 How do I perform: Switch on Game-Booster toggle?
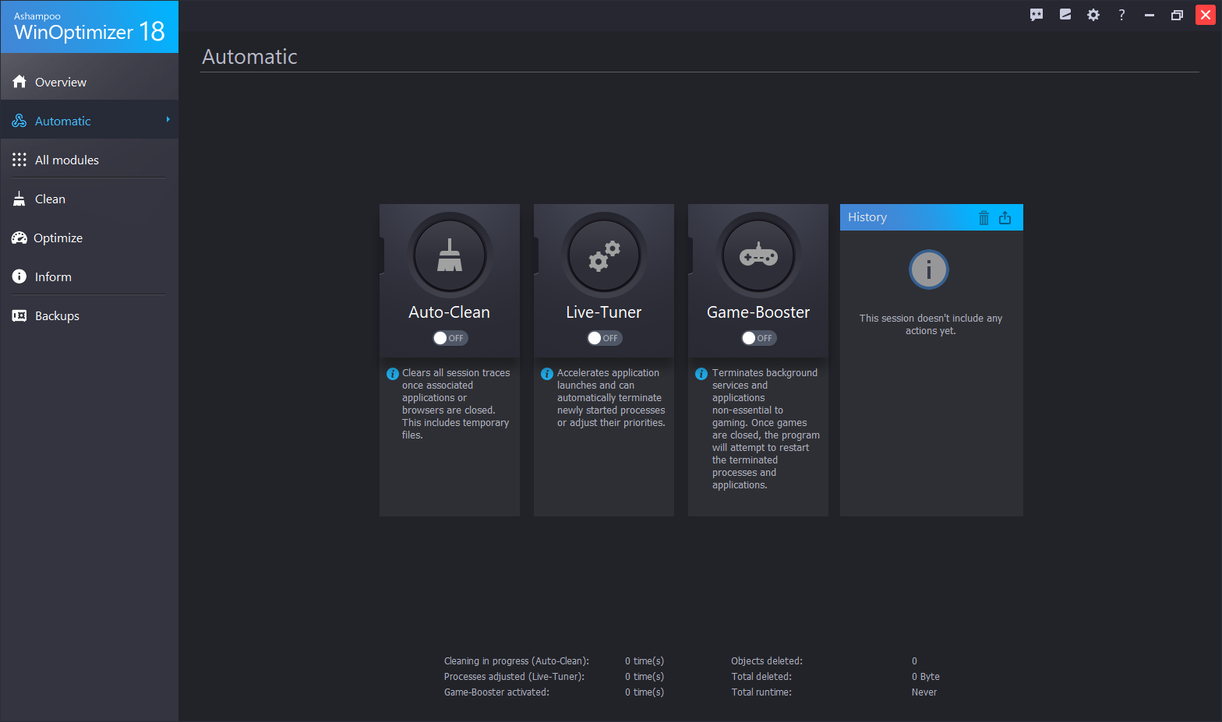click(x=758, y=338)
